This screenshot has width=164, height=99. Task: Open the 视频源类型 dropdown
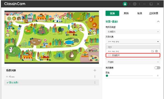point(133,32)
